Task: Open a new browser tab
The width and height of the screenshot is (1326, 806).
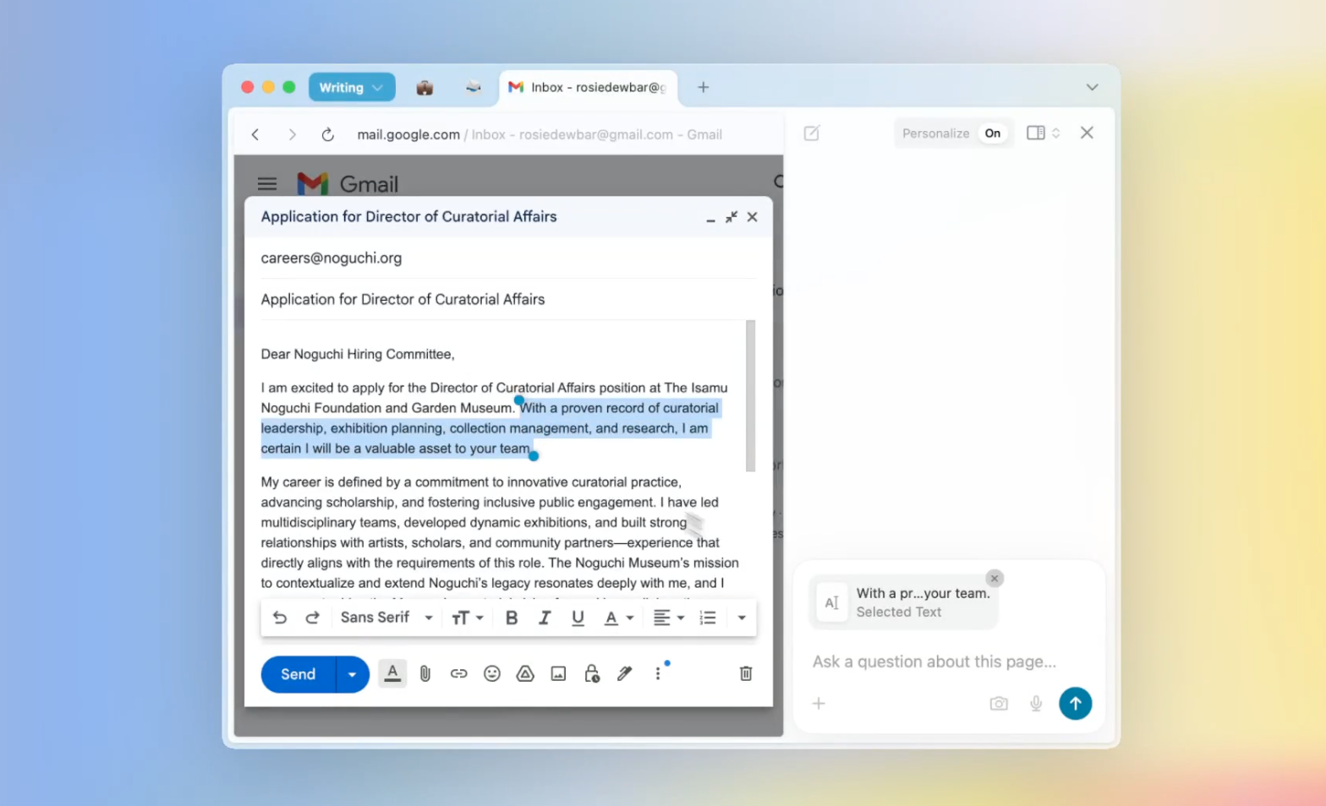Action: click(x=704, y=87)
